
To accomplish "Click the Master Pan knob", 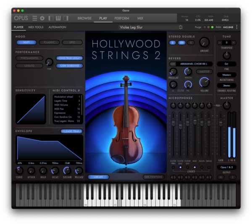I will point(227,106).
